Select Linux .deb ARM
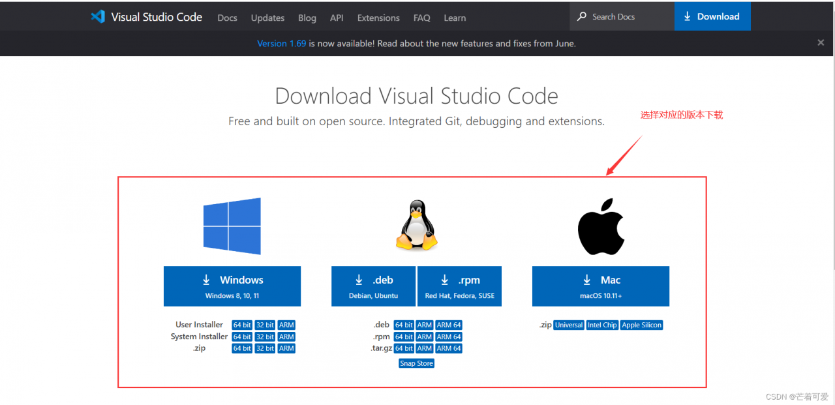Image resolution: width=835 pixels, height=405 pixels. pyautogui.click(x=425, y=325)
